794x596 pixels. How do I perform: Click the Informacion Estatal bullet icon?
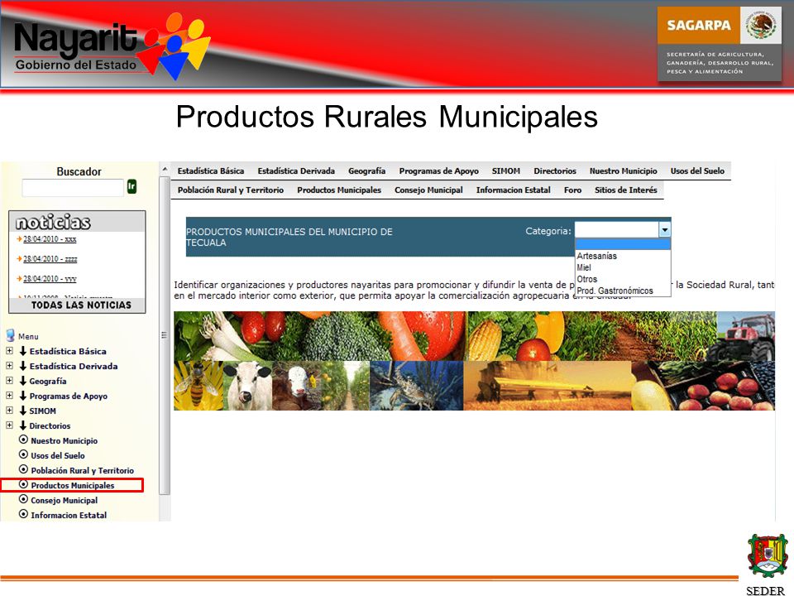click(x=23, y=514)
